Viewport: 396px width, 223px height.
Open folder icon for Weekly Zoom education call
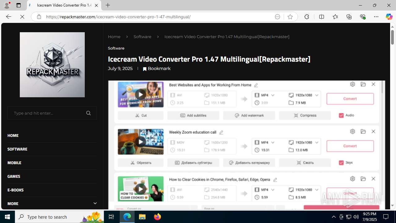363,132
